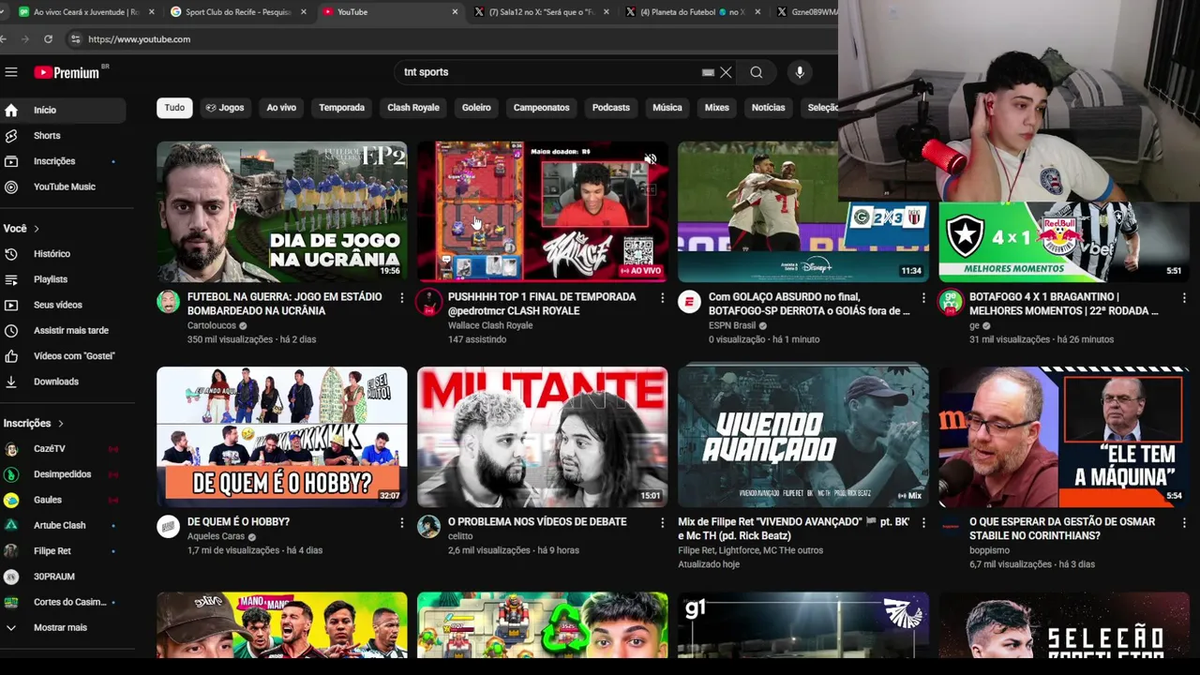Open more options for Pushhhh Top 1 video

(x=662, y=298)
